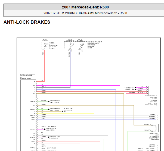Click the "HOT IN ON OR START" label
This screenshot has width=164, height=151.
click(70, 40)
